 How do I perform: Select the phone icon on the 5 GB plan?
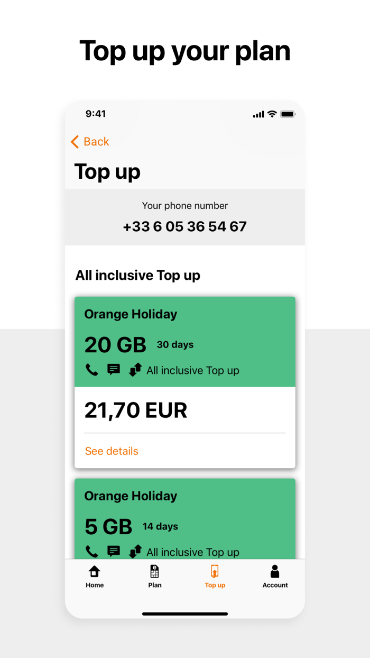92,552
